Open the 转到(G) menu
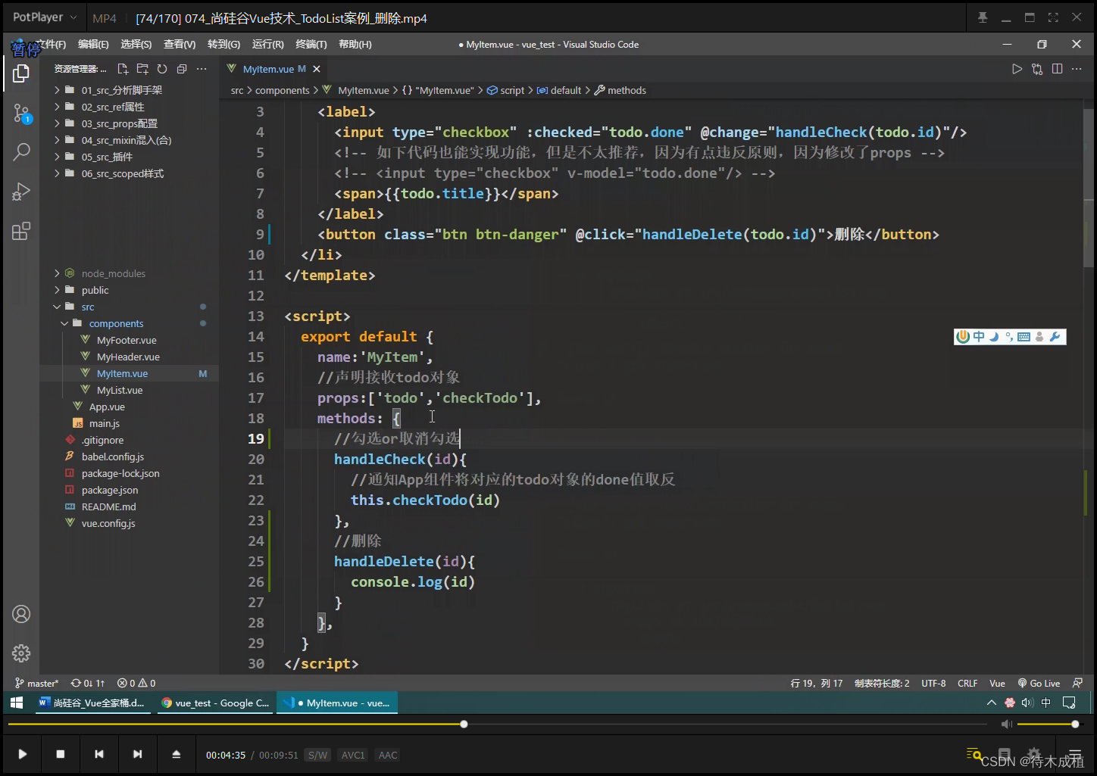This screenshot has width=1097, height=776. (x=223, y=45)
